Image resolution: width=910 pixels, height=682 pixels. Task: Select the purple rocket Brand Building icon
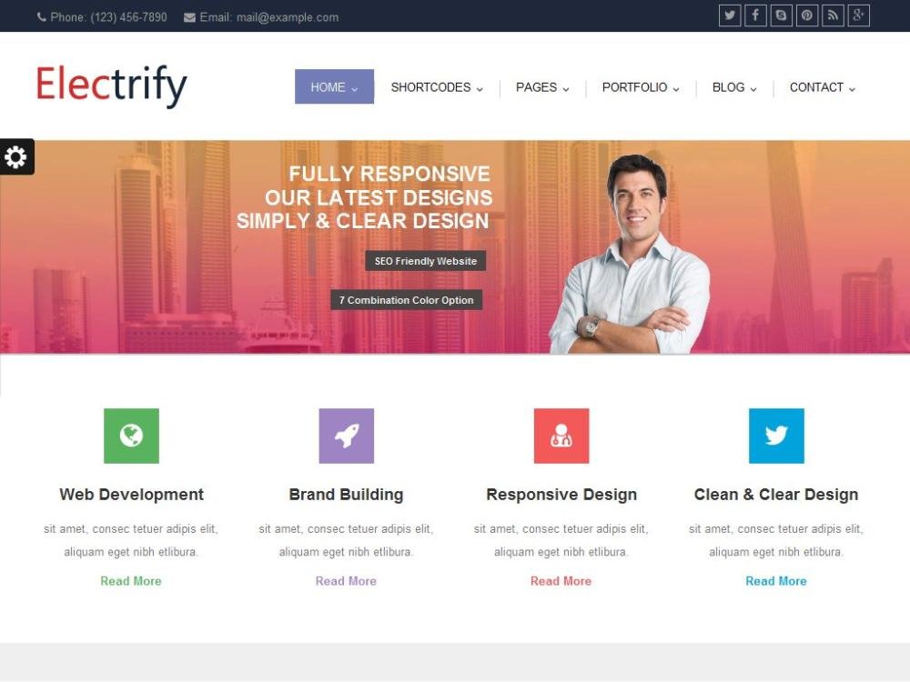pos(347,436)
